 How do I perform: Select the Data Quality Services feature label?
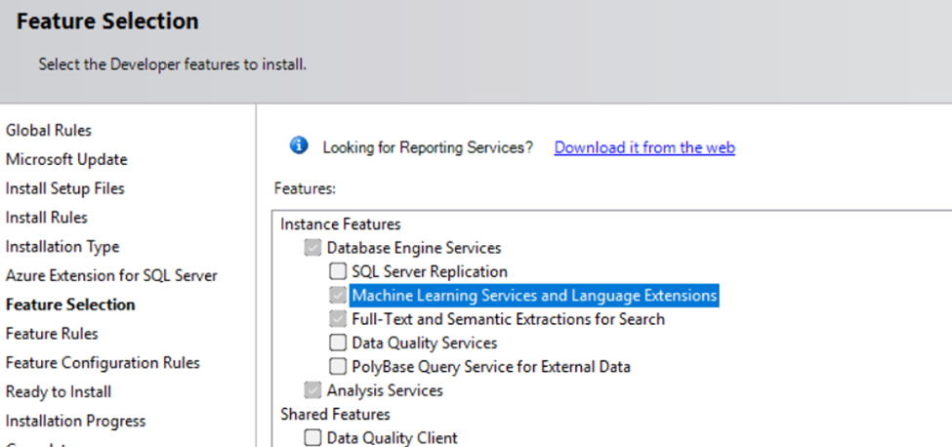(425, 343)
